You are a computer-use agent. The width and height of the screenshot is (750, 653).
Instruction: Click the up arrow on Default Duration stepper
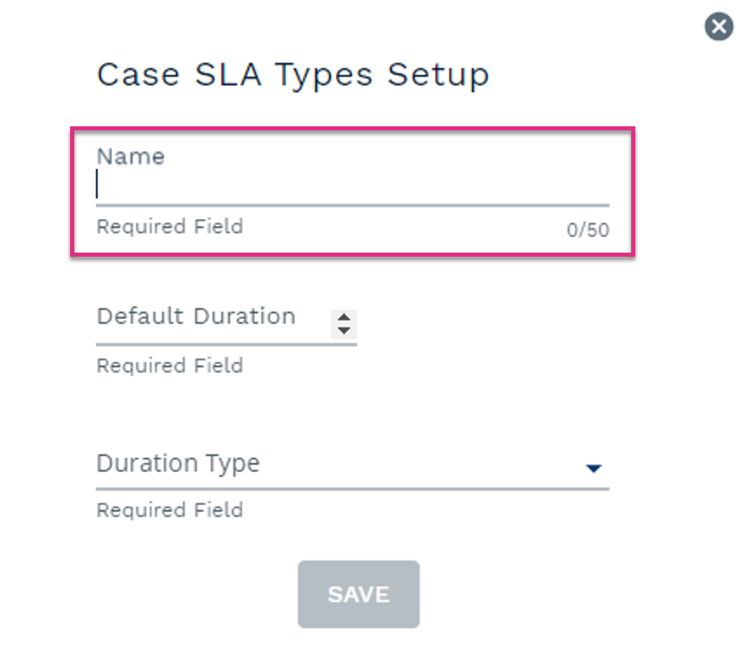[344, 317]
